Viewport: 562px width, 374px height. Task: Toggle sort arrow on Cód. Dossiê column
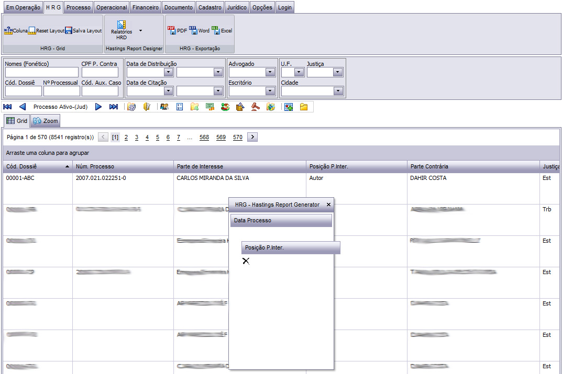(67, 167)
